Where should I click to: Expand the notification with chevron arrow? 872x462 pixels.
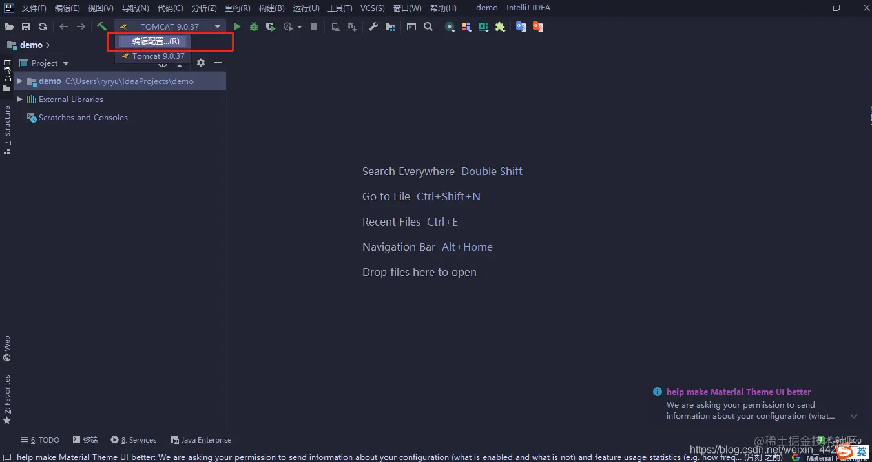coord(854,416)
